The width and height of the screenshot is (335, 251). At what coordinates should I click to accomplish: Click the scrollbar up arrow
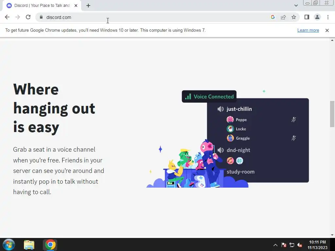point(332,40)
